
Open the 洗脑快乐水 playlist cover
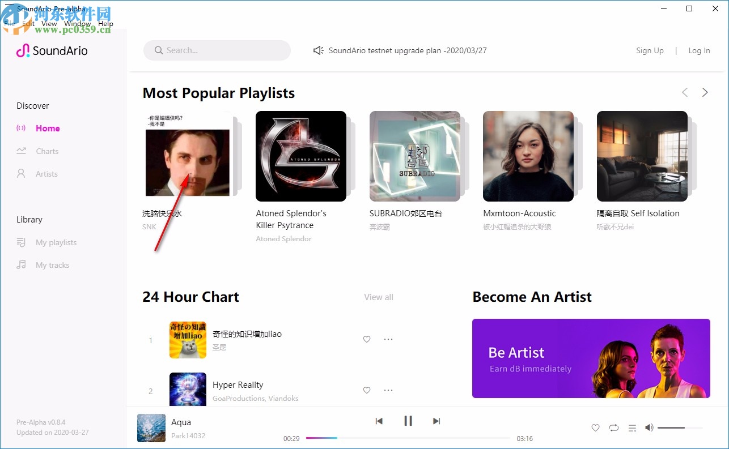click(188, 156)
